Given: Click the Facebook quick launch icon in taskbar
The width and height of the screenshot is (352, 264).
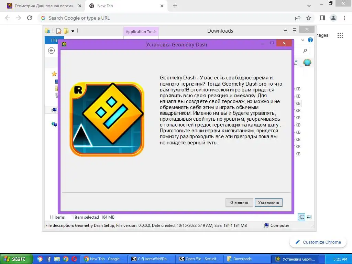Looking at the screenshot, I should [49, 259].
